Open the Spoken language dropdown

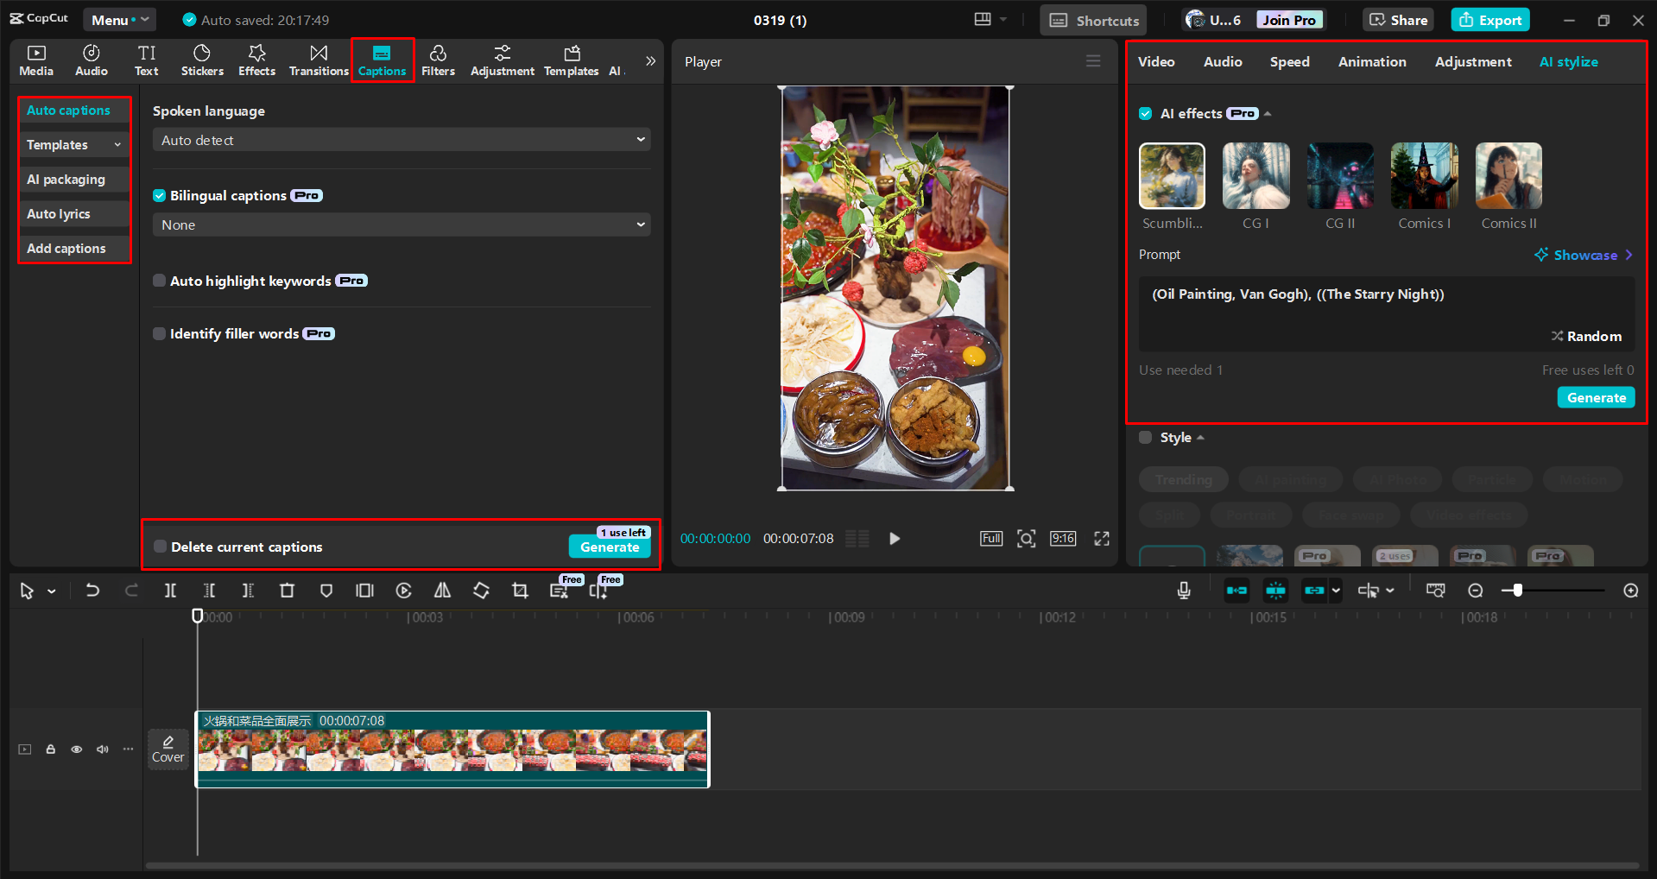(x=400, y=139)
